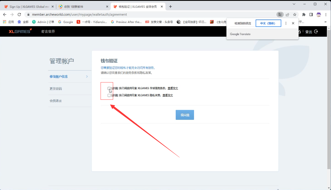Click the logout (登出) icon
Viewport: 331px width, 190px height.
click(x=316, y=31)
